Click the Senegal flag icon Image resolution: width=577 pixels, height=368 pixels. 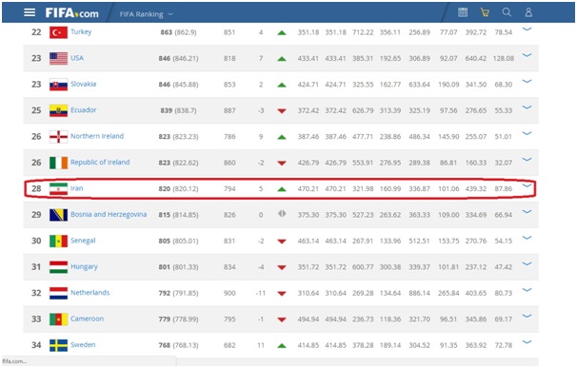coord(58,242)
